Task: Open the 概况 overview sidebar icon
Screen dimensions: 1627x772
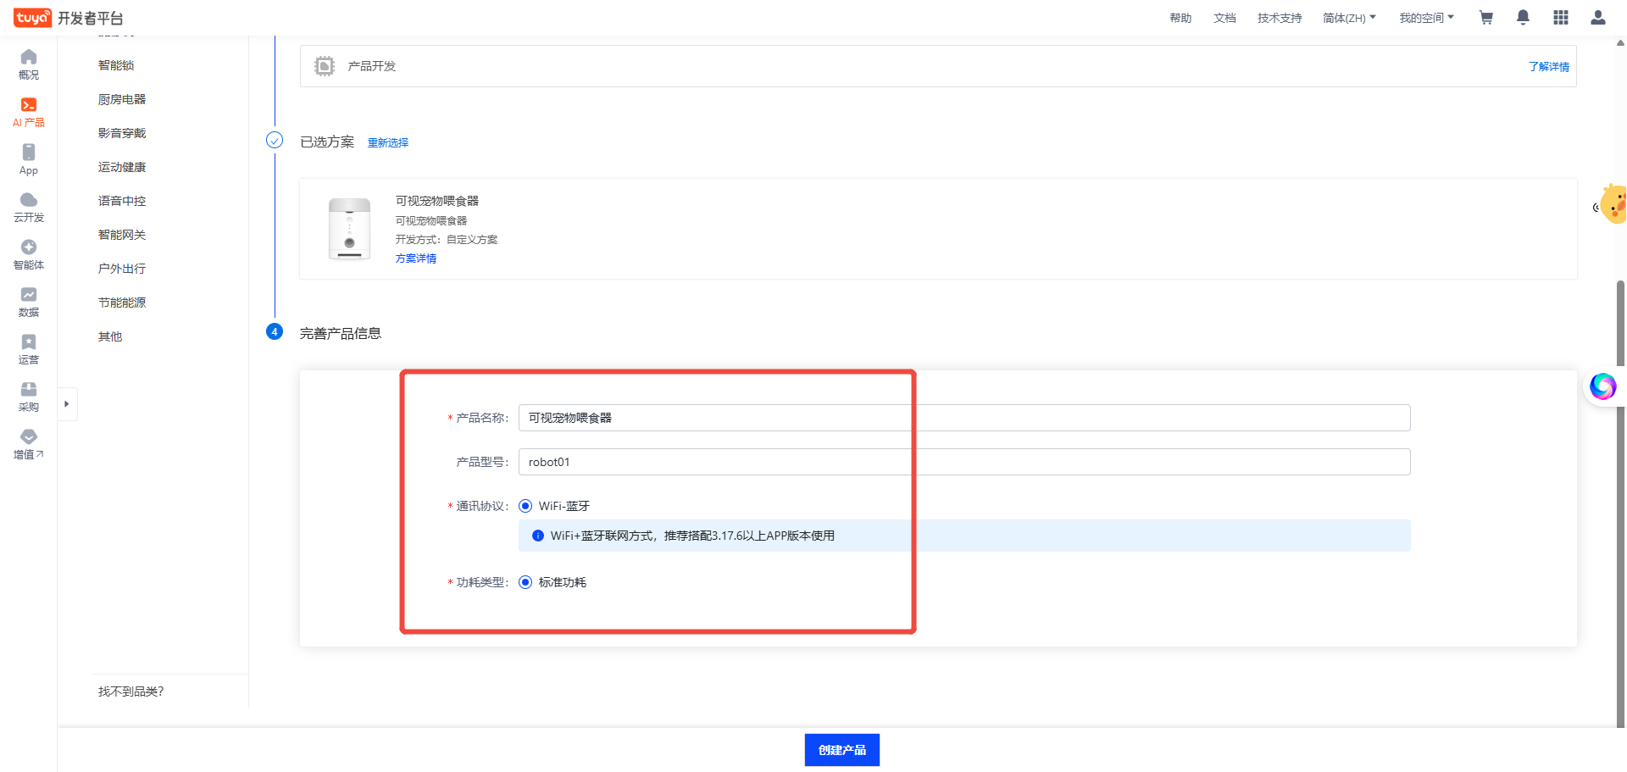Action: tap(29, 64)
